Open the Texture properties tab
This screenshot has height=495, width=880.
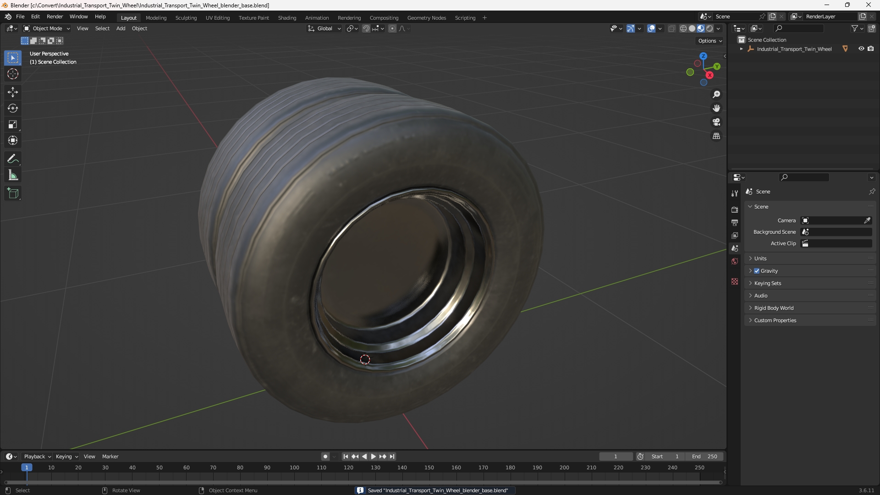point(735,281)
